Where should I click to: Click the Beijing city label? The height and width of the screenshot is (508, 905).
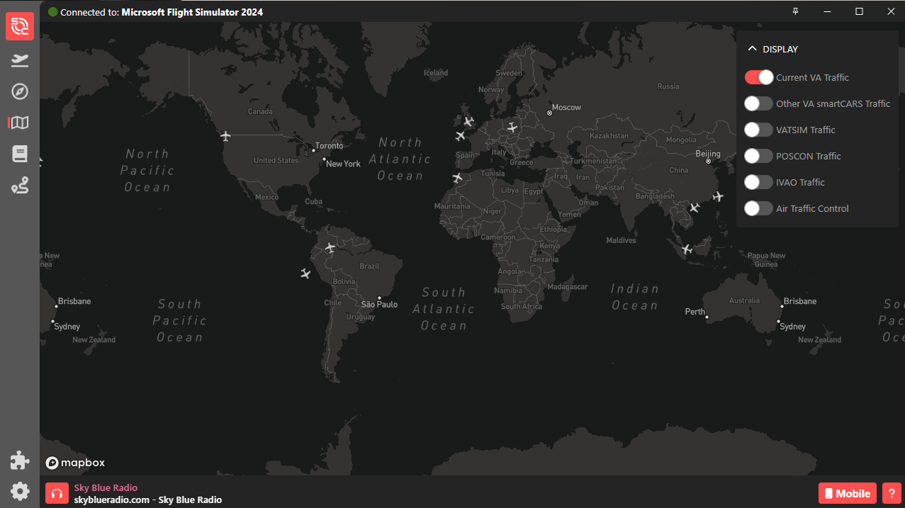708,154
